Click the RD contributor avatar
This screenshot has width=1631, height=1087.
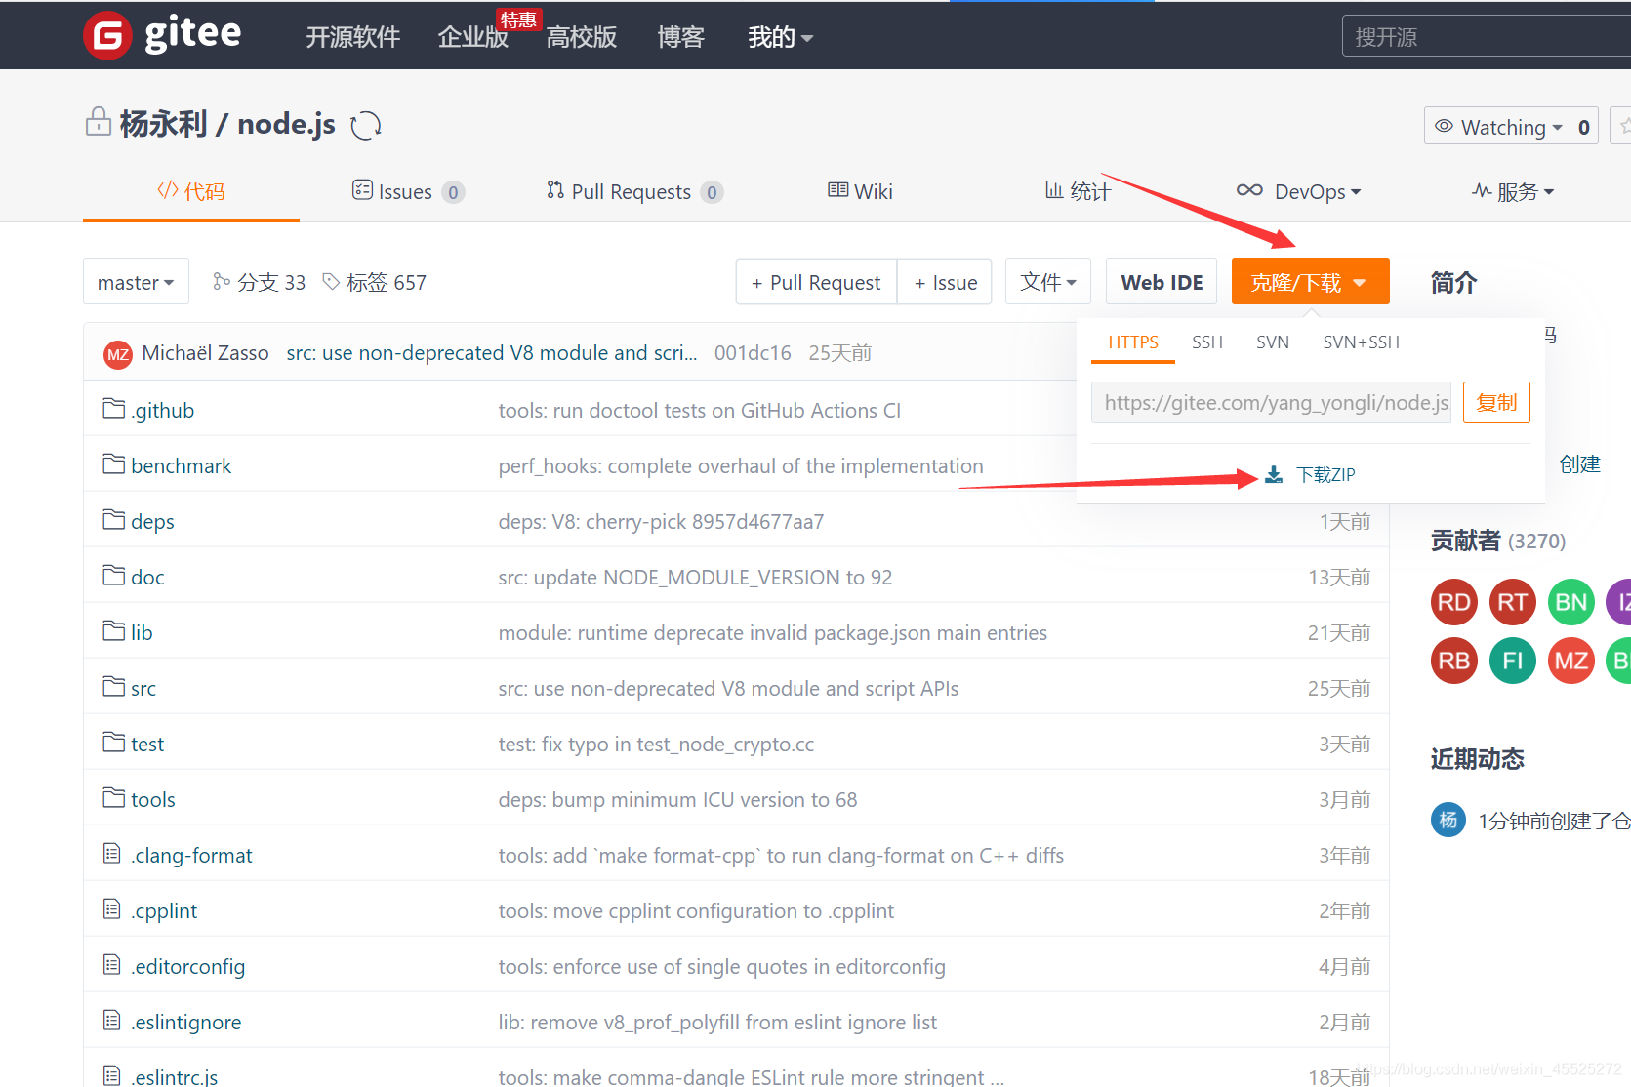[1454, 602]
